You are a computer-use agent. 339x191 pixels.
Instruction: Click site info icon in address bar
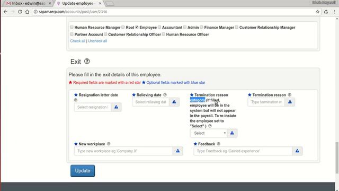tap(35, 12)
